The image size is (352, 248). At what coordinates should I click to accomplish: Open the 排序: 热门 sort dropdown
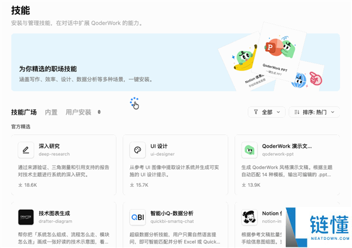[314, 112]
